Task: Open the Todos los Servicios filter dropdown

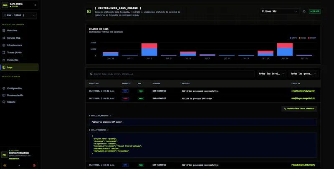Action: 271,73
